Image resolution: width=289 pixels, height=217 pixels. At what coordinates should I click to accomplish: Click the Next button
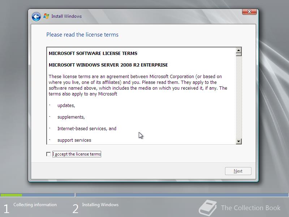[x=238, y=171]
